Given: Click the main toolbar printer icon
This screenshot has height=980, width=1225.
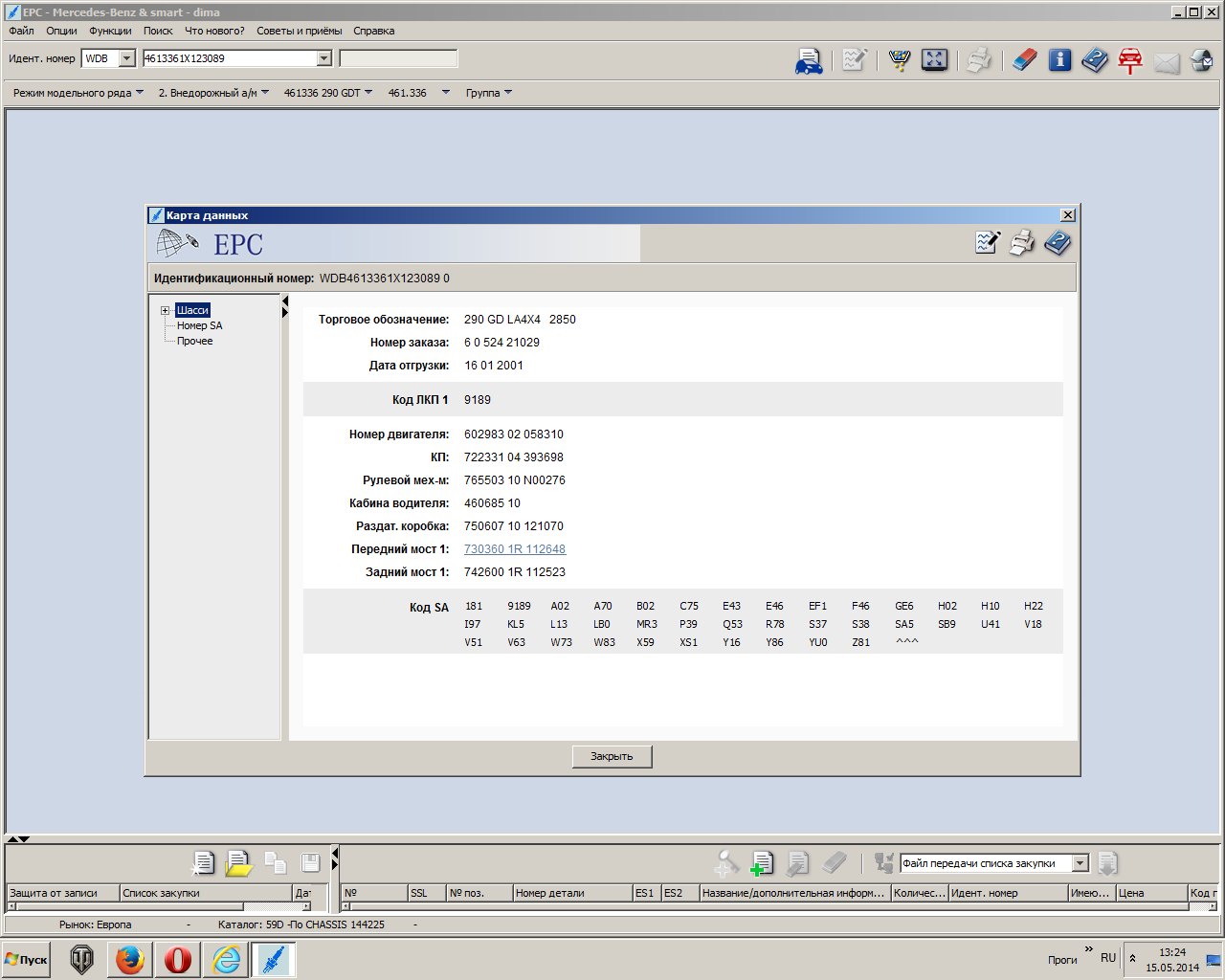Looking at the screenshot, I should point(978,59).
